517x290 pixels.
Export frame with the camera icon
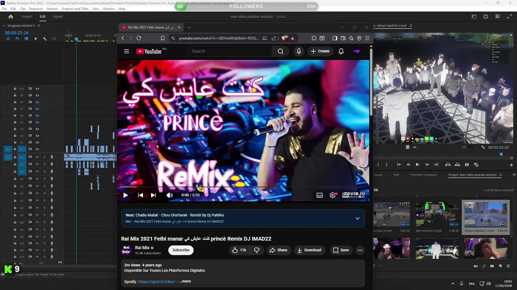click(467, 164)
